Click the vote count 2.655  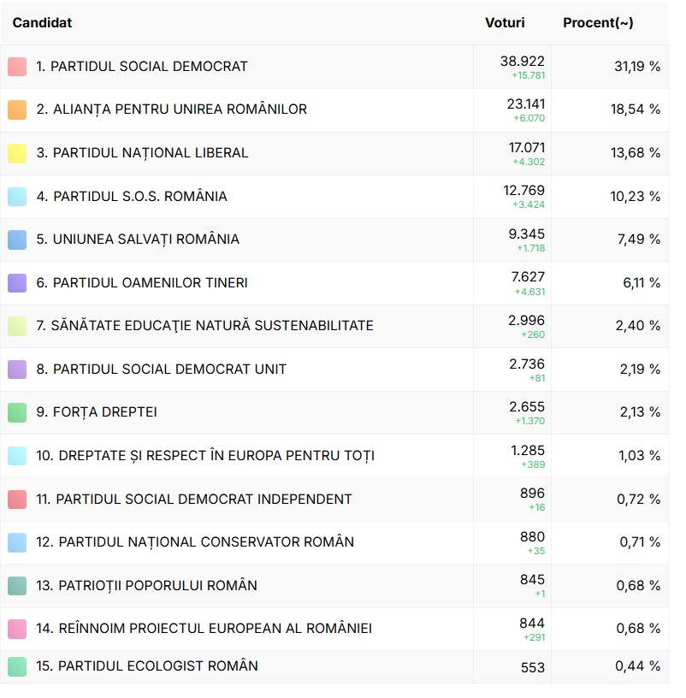point(527,407)
